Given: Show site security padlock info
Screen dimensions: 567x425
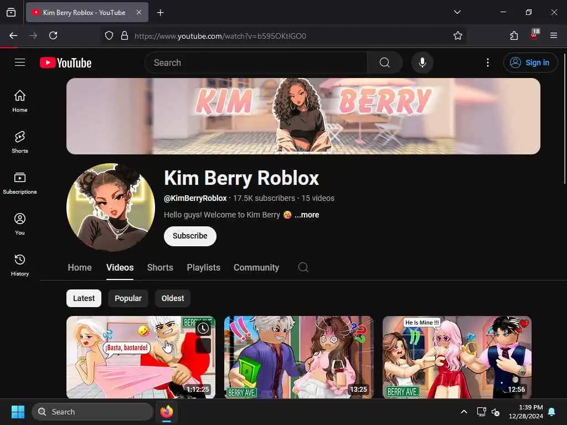Looking at the screenshot, I should pyautogui.click(x=125, y=35).
